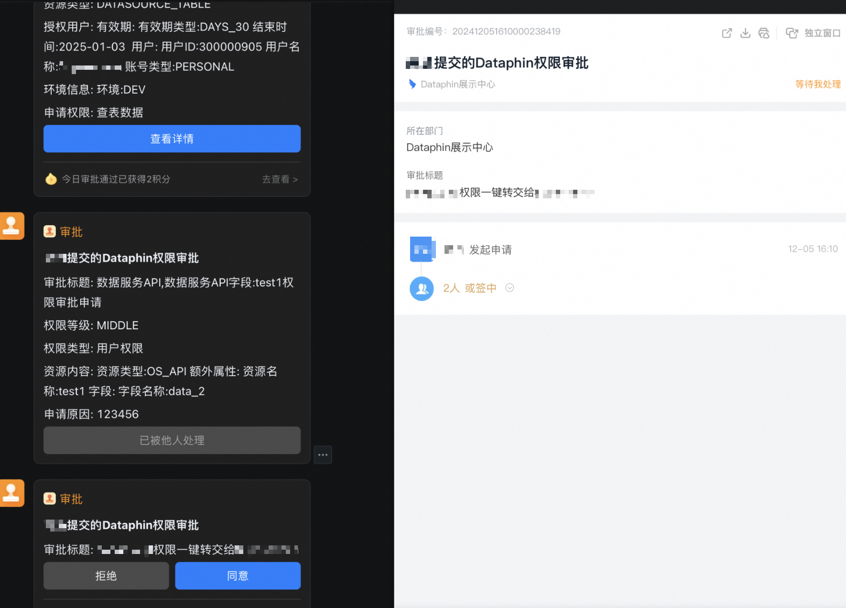The width and height of the screenshot is (846, 608).
Task: Click the applicant avatar beside 发起申请
Action: point(422,249)
